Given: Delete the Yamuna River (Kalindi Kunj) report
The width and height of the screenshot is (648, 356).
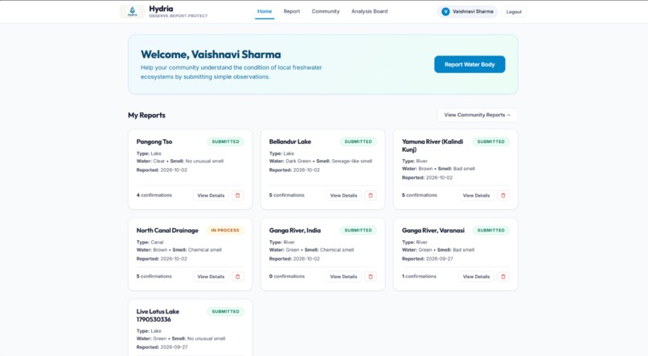Looking at the screenshot, I should [503, 195].
